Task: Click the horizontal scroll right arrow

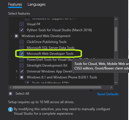Action: point(111,87)
